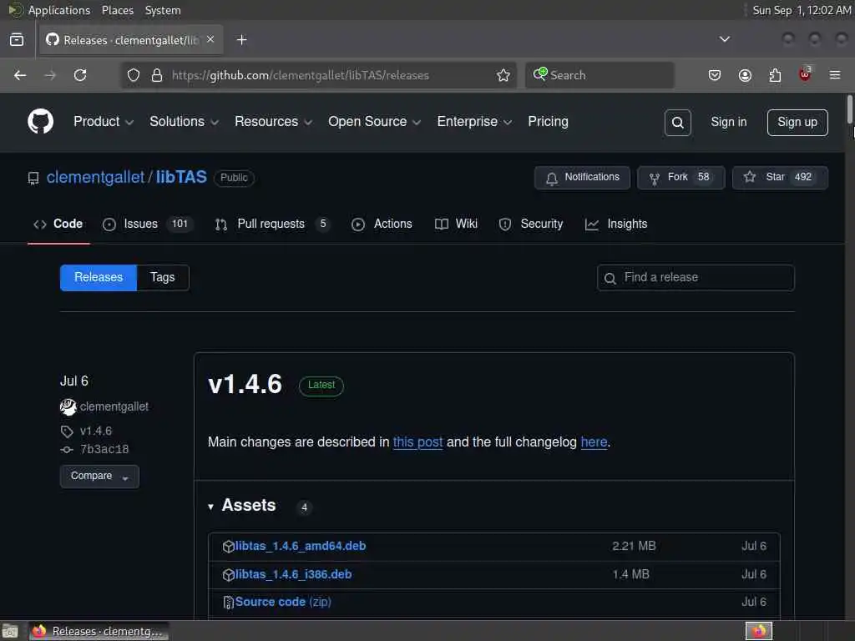Open the extensions puzzle icon
Screen dimensions: 855x641
click(775, 75)
